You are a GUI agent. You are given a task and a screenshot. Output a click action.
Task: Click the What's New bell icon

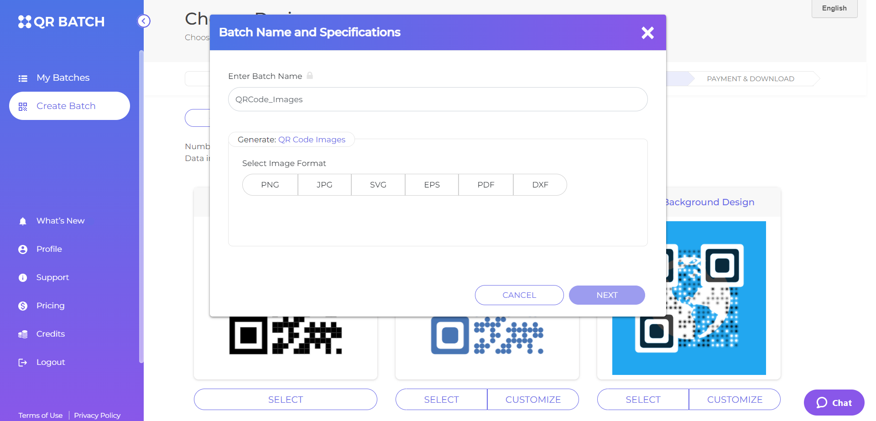point(23,221)
